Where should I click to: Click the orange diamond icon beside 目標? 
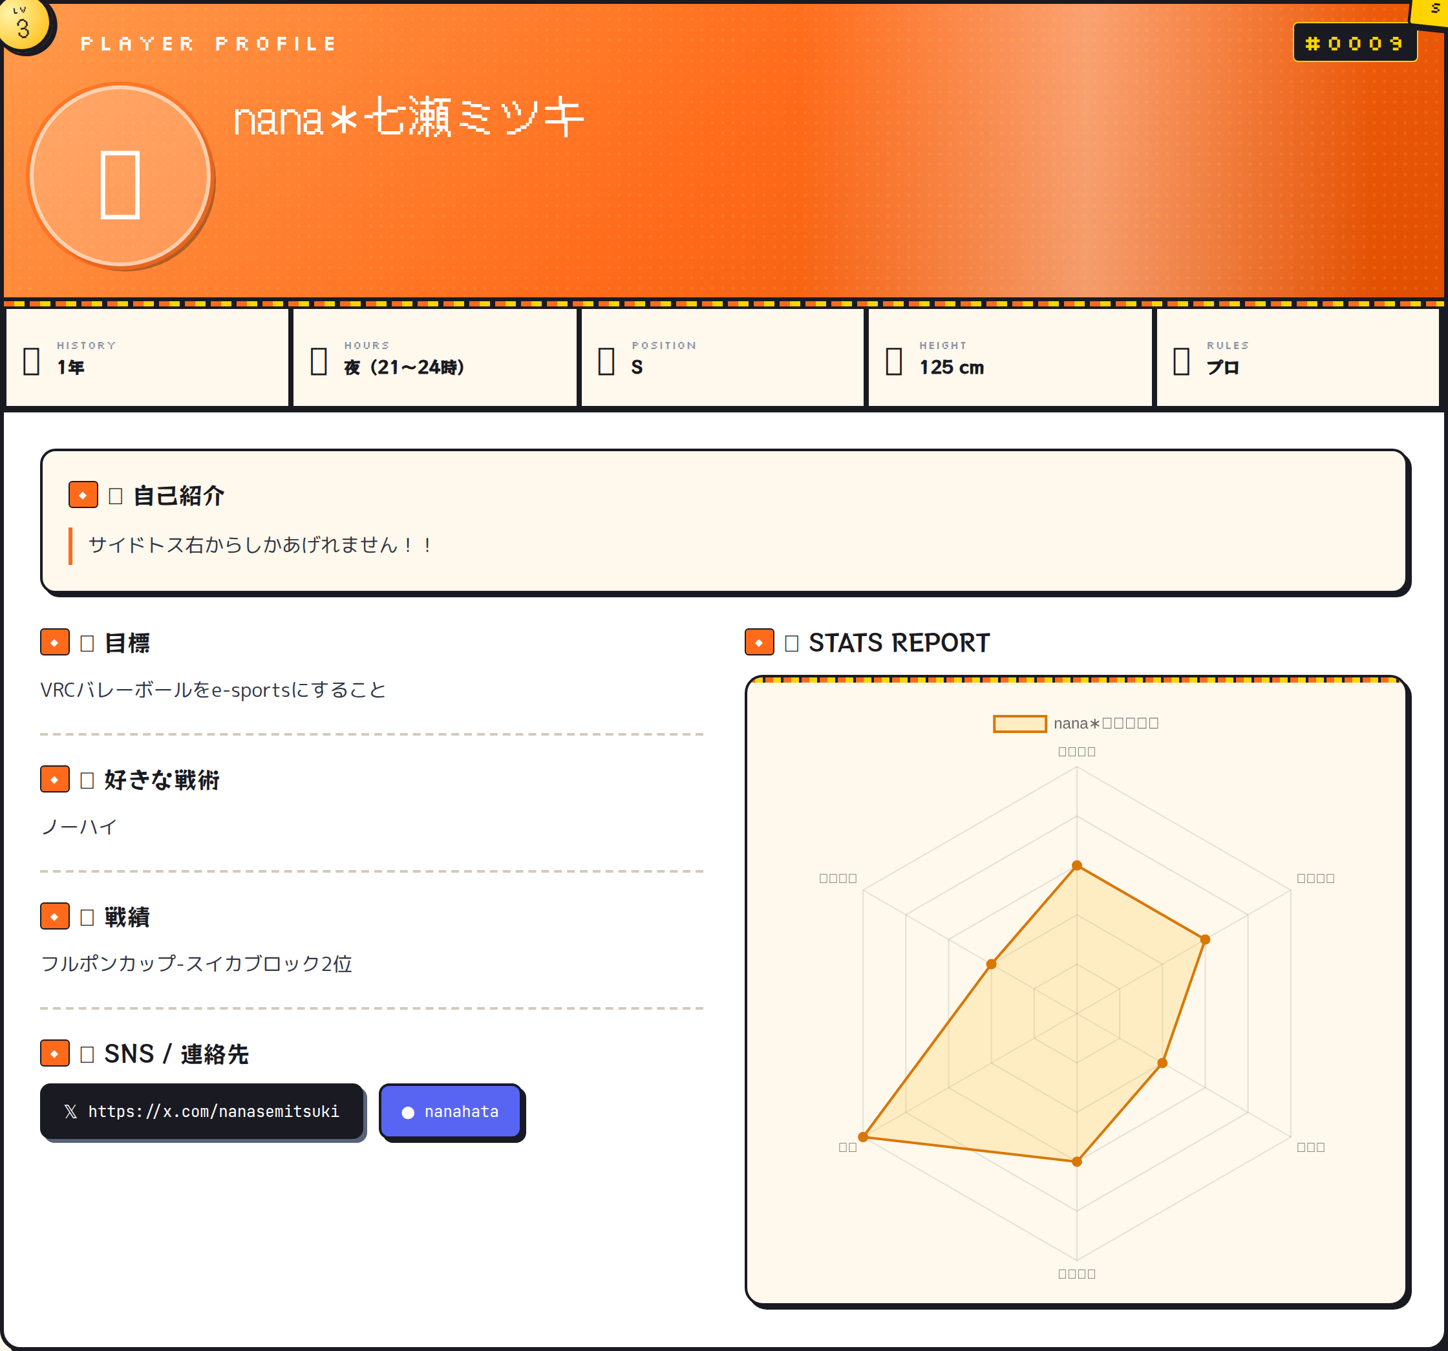(55, 643)
